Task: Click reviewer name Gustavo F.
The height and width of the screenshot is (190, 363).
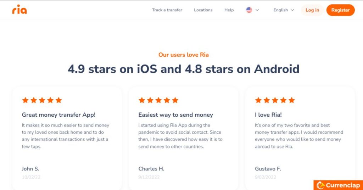Action: [x=268, y=169]
